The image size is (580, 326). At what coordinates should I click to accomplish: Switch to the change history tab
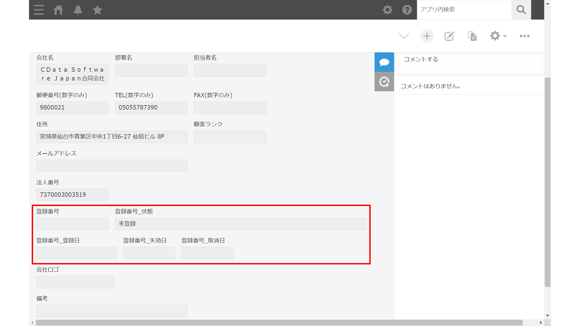[384, 81]
